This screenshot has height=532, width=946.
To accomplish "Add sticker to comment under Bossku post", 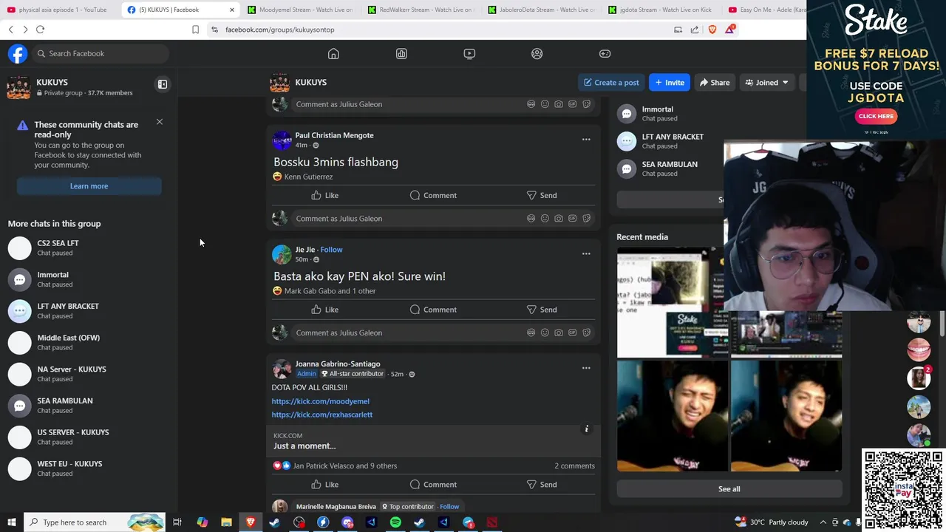I will point(587,219).
